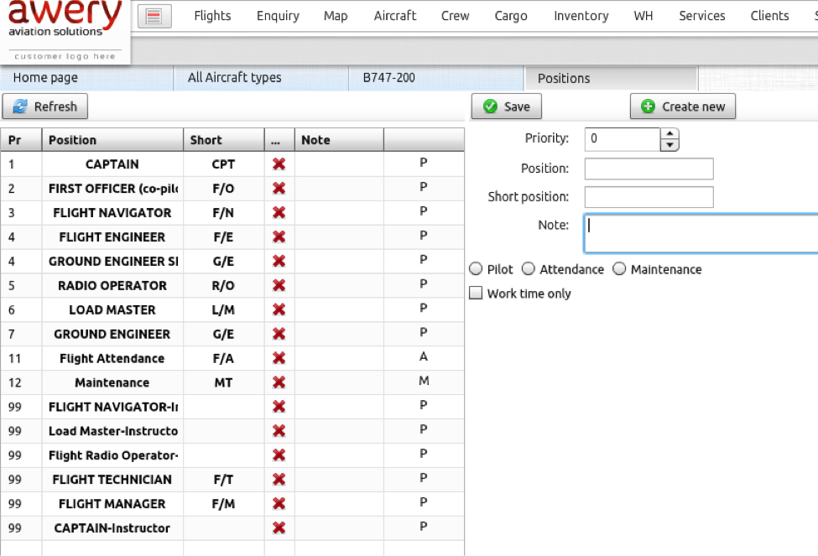Delete the FLIGHT MANAGER position entry
The width and height of the screenshot is (818, 556).
click(279, 504)
